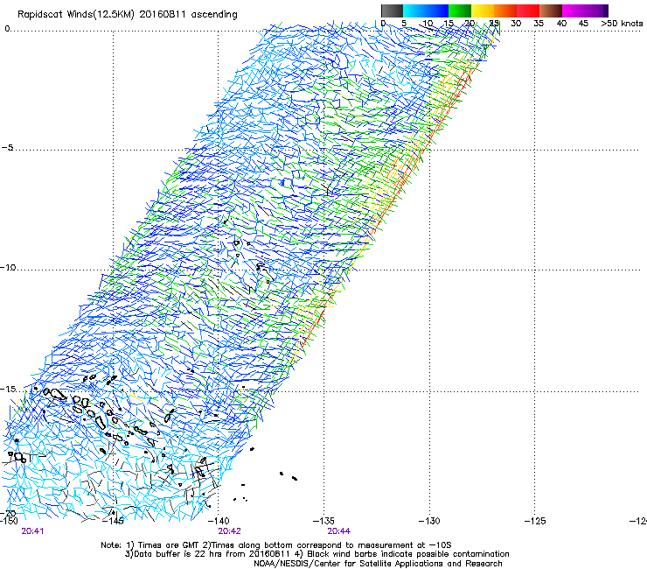Viewport: 647px width, 569px height.
Task: Click the yellow 20–25 knots legend segment
Action: point(483,11)
